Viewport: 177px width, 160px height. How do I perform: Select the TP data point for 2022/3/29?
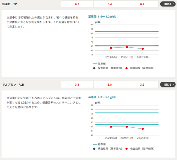[x=143, y=49]
